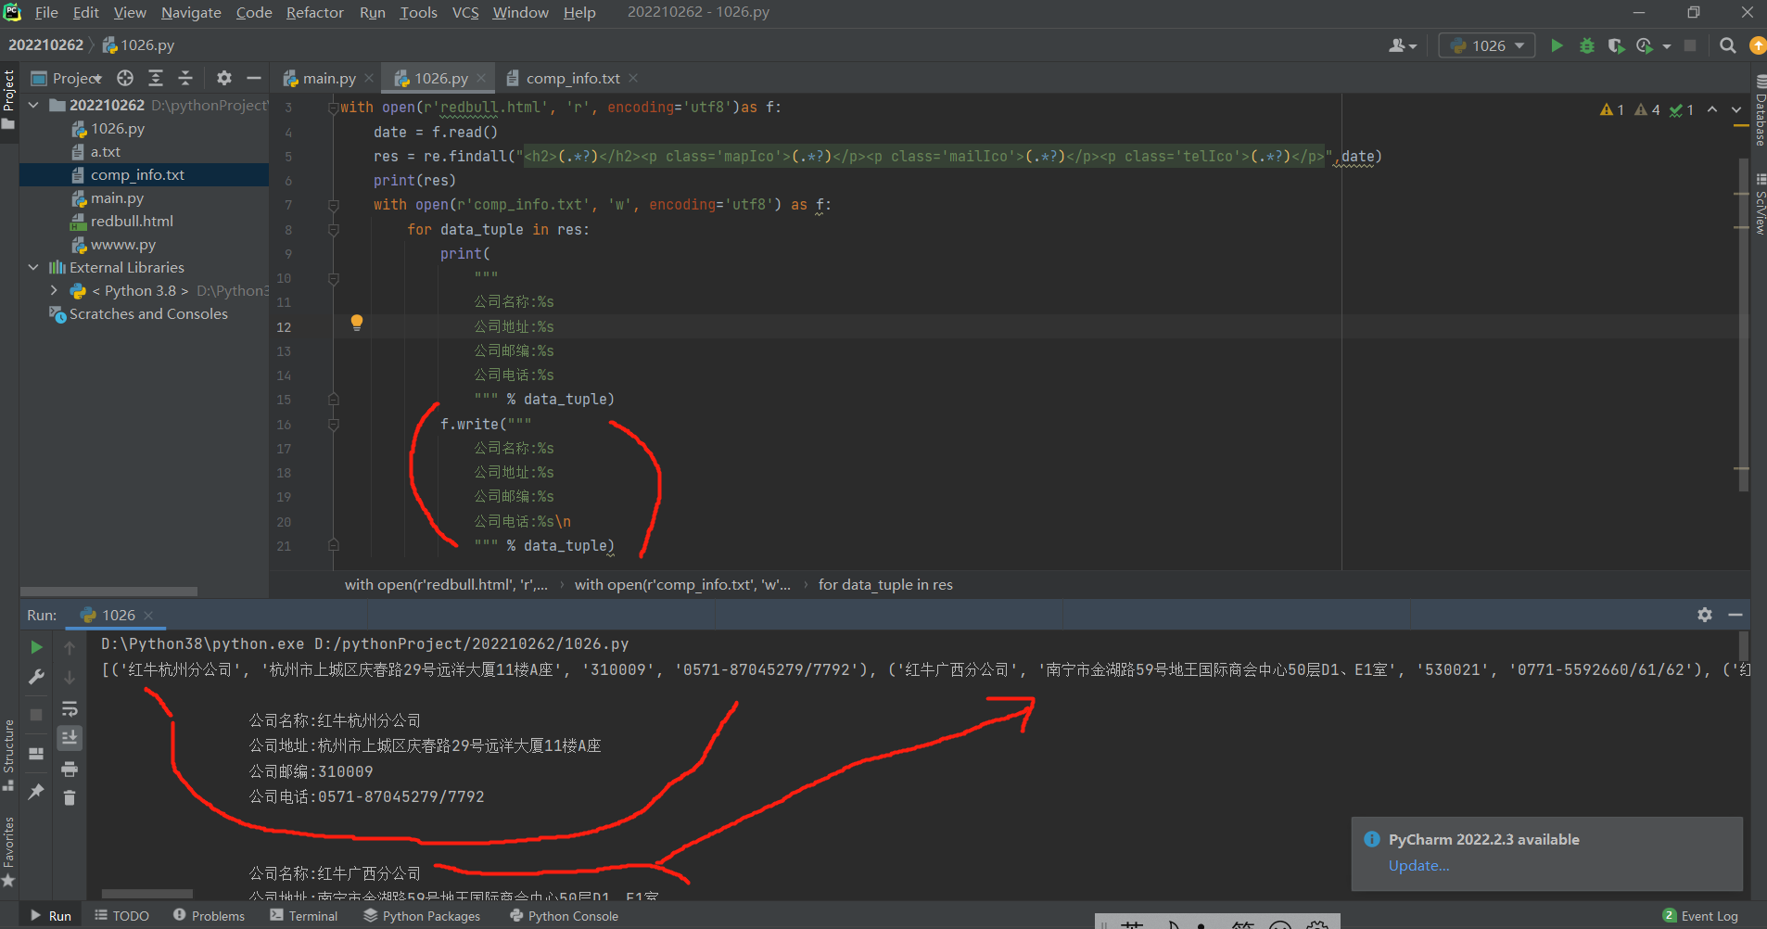Toggle scroll to end in Run console
Image resolution: width=1767 pixels, height=929 pixels.
[70, 738]
